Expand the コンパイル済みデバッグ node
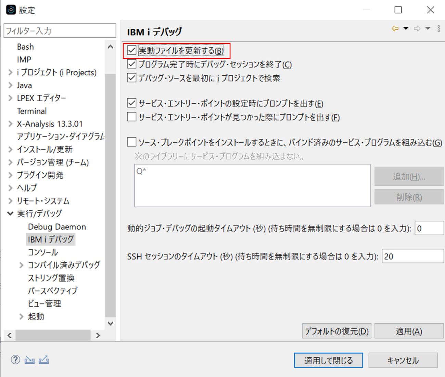Screen dimensions: 445x377 pyautogui.click(x=21, y=265)
